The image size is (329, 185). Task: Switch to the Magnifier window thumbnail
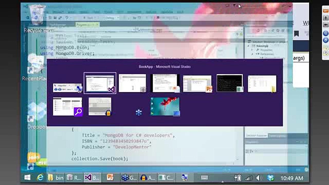coord(67,88)
